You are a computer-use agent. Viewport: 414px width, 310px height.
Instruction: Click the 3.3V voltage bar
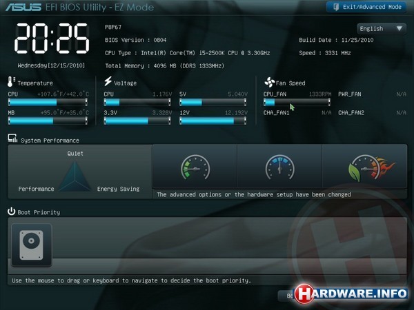(x=137, y=121)
